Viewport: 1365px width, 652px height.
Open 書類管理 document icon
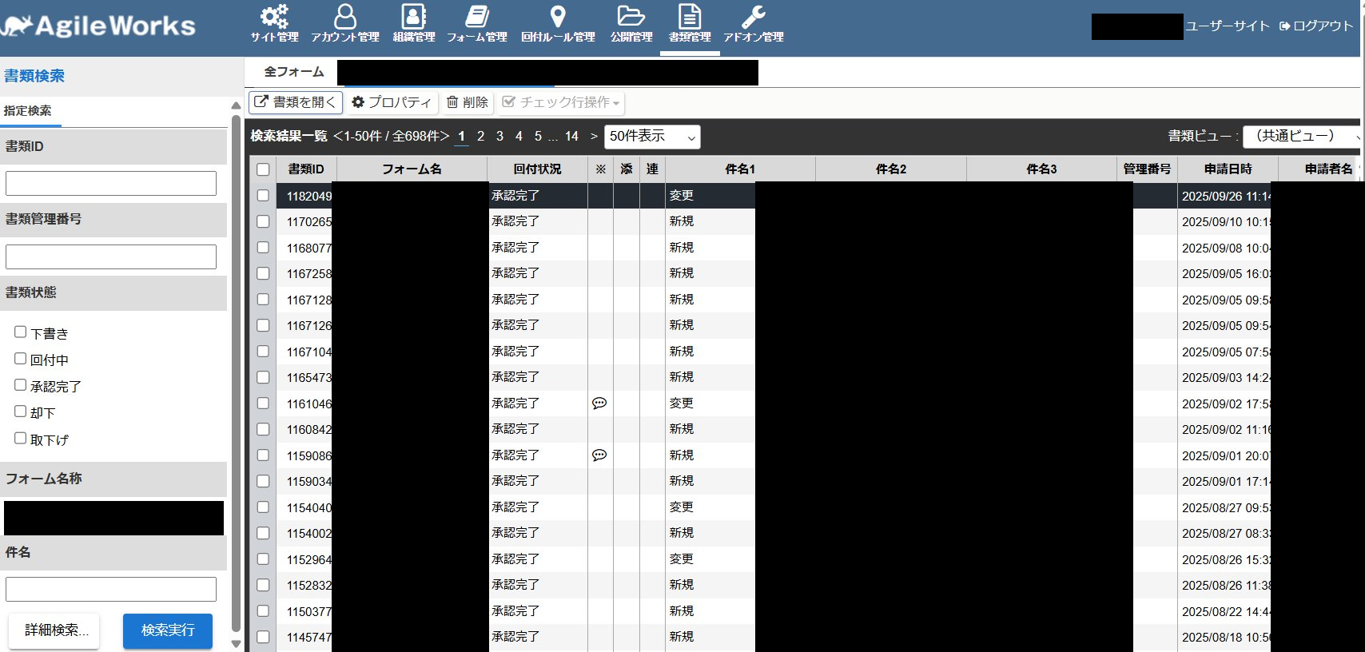690,16
